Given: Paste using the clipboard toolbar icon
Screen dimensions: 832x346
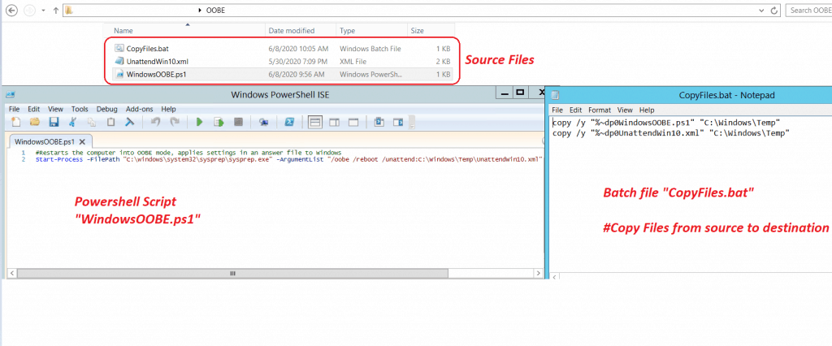Looking at the screenshot, I should click(110, 122).
